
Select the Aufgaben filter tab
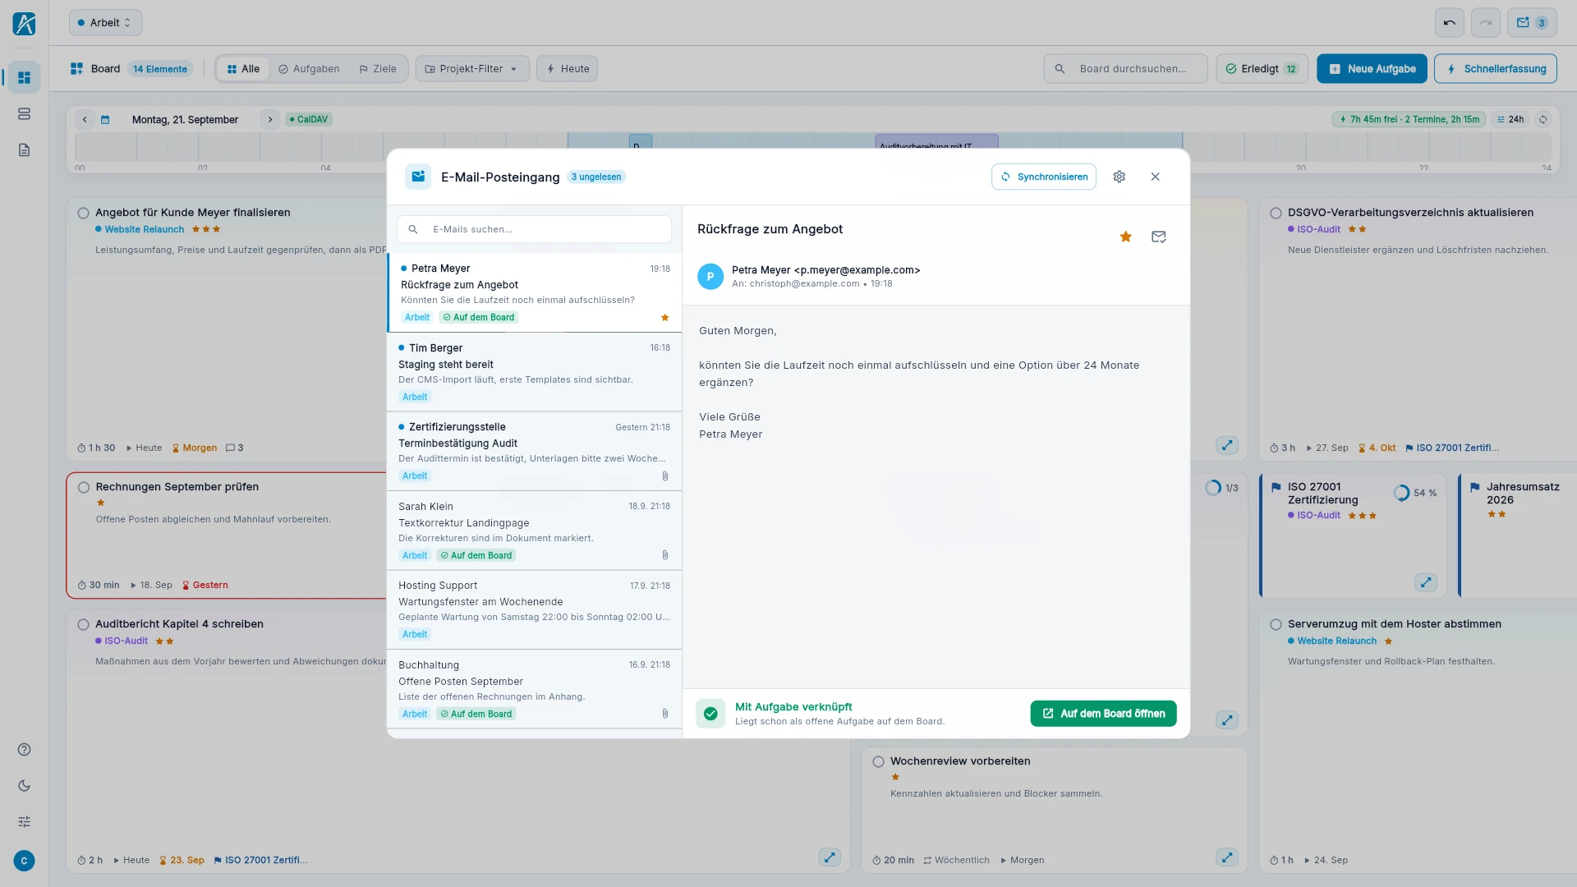click(309, 69)
